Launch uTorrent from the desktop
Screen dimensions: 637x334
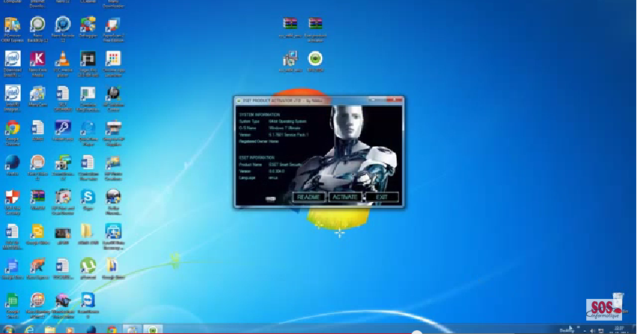[88, 266]
